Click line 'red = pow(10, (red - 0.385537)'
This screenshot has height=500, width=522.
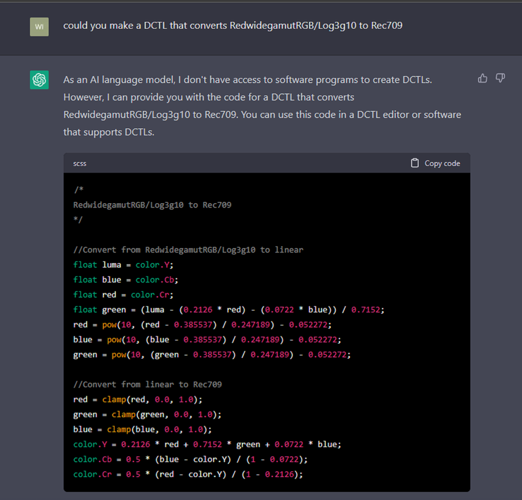(x=202, y=325)
